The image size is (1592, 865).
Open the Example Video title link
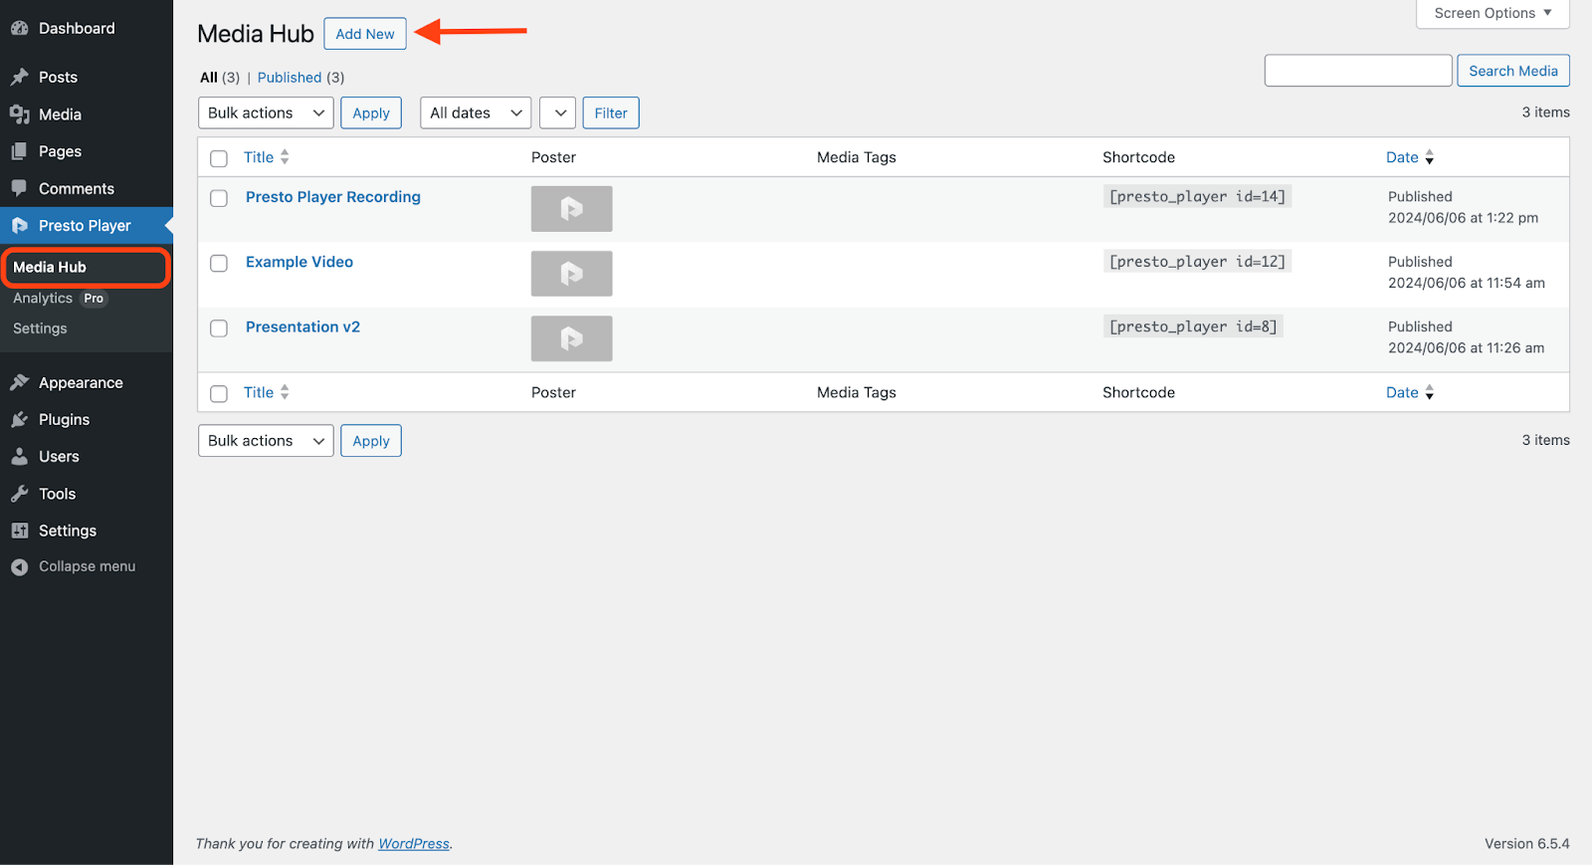click(299, 262)
